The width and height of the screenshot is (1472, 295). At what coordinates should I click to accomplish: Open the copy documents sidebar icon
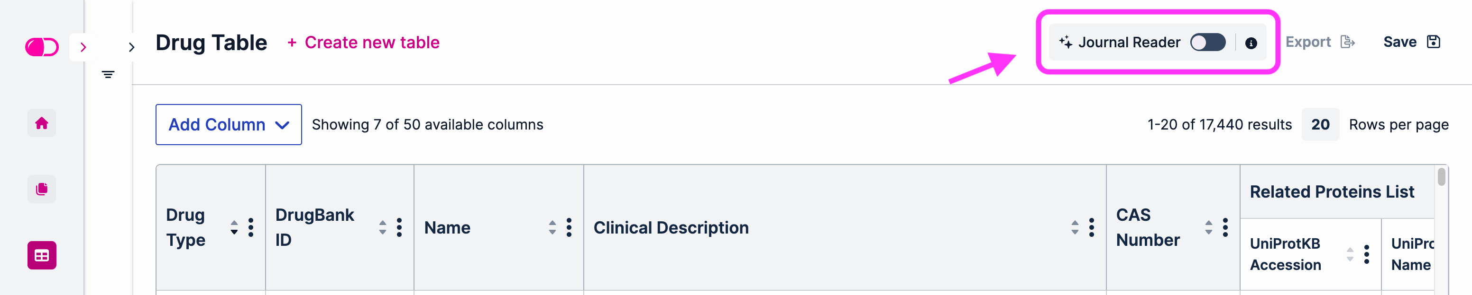pos(42,189)
